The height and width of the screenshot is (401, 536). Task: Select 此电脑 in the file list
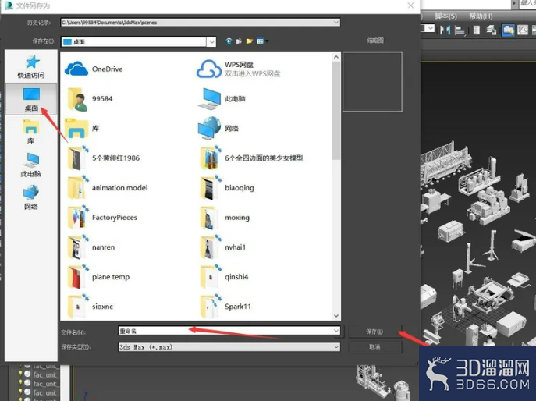pos(222,99)
